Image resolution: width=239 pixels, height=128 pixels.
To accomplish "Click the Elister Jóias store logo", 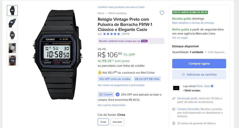I will (x=176, y=88).
